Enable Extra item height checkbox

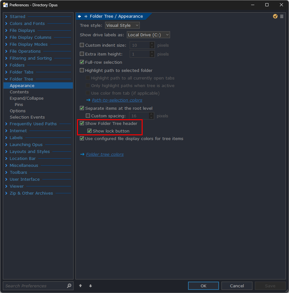tap(82, 54)
